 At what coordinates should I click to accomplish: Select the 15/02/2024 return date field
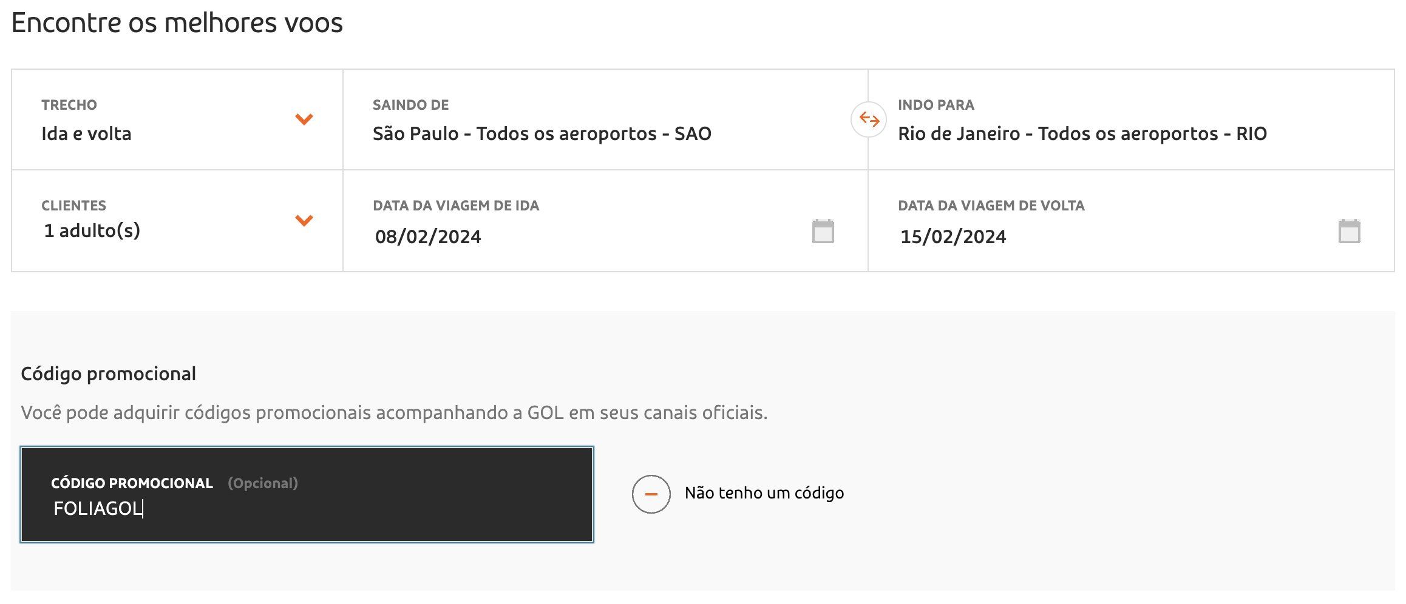(1131, 221)
